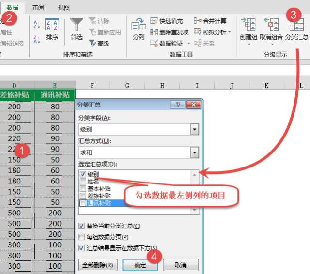
Task: Uncheck the 级别 checkbox in list
Action: (83, 174)
